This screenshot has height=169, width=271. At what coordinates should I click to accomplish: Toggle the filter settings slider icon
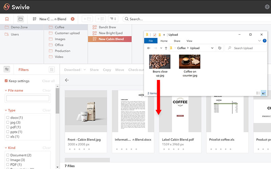click(x=7, y=69)
